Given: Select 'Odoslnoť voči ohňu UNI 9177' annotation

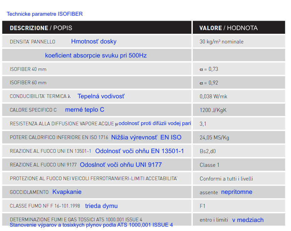Looking at the screenshot, I should point(121,165).
